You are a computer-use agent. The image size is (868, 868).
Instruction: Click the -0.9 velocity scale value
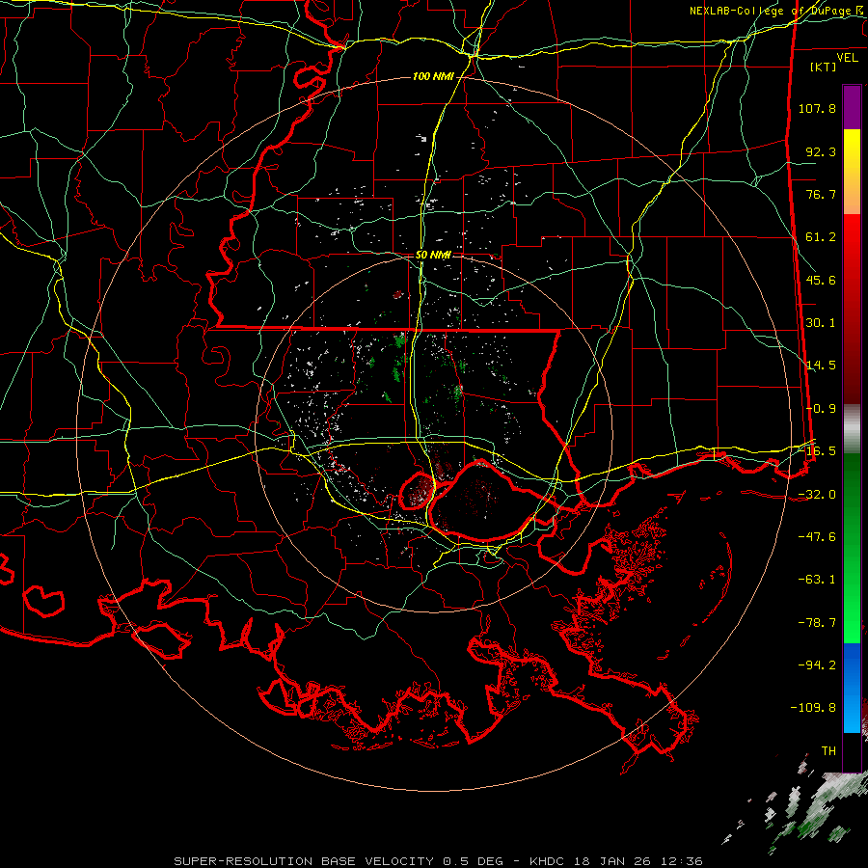pyautogui.click(x=821, y=409)
